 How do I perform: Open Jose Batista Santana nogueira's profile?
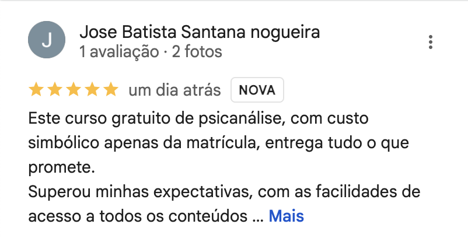coord(200,32)
